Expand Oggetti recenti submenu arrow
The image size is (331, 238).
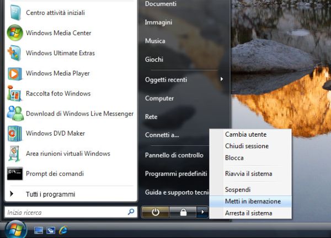coord(222,79)
